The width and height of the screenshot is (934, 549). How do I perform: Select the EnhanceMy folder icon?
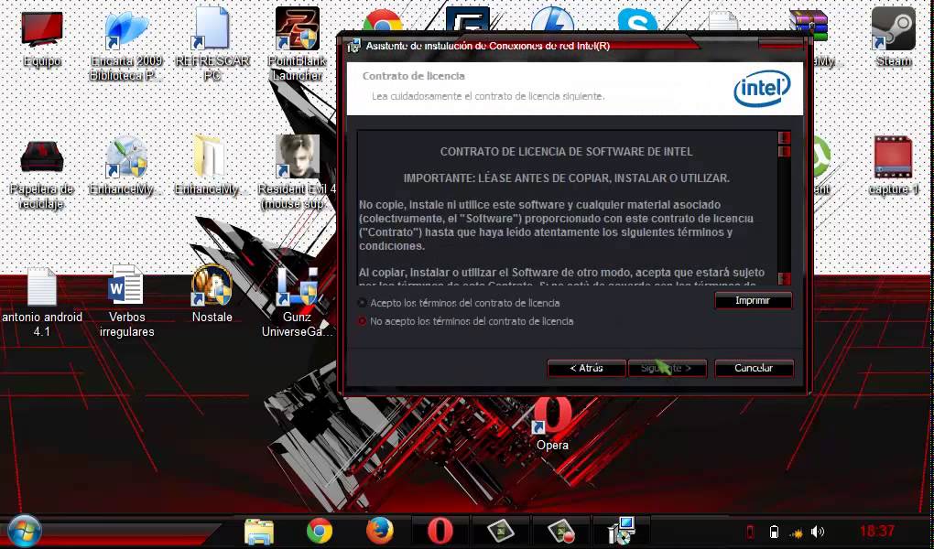coord(210,167)
